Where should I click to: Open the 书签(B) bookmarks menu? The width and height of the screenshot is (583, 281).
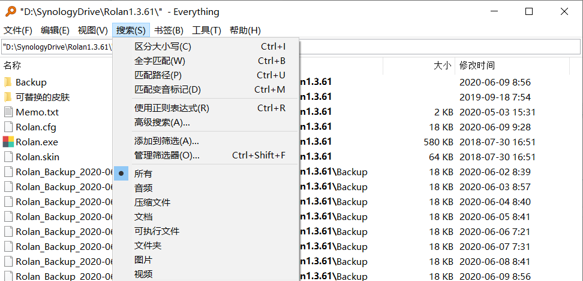tap(169, 30)
